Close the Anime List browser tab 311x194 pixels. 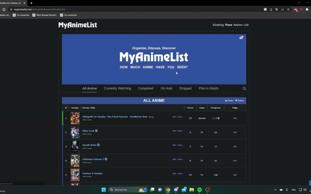pyautogui.click(x=24, y=3)
